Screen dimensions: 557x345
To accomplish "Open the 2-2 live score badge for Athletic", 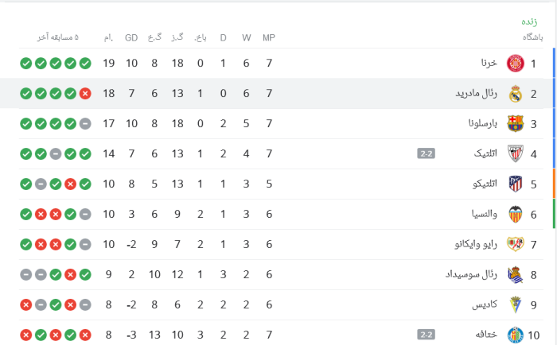I will [x=426, y=153].
